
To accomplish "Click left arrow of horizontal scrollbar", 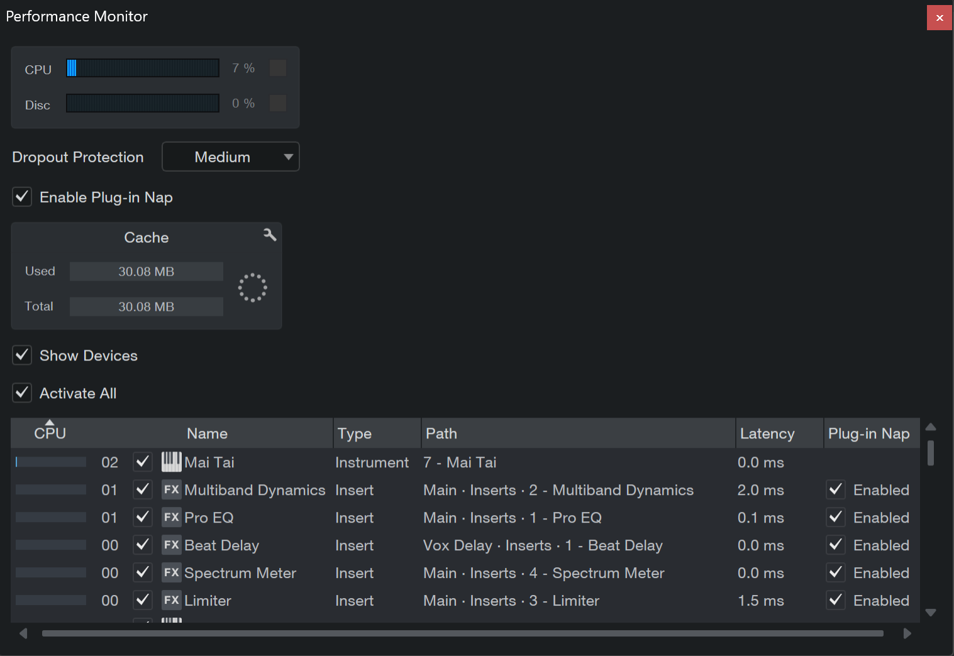I will pyautogui.click(x=23, y=633).
